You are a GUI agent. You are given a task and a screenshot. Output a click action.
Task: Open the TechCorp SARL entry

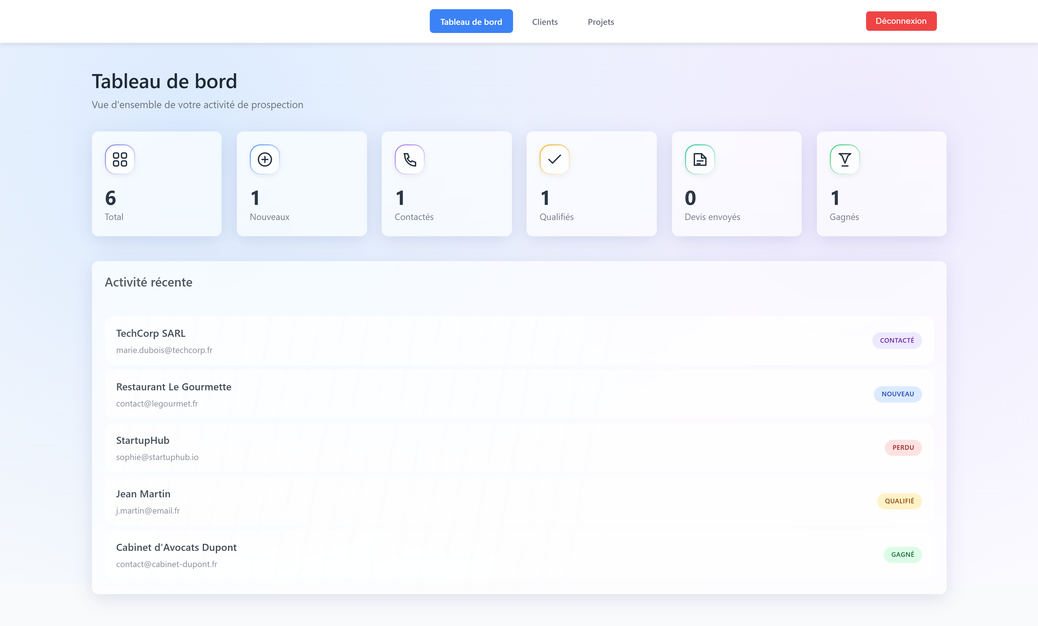tap(519, 340)
